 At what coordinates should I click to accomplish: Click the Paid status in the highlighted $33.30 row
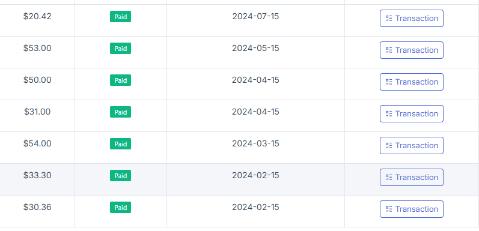120,175
